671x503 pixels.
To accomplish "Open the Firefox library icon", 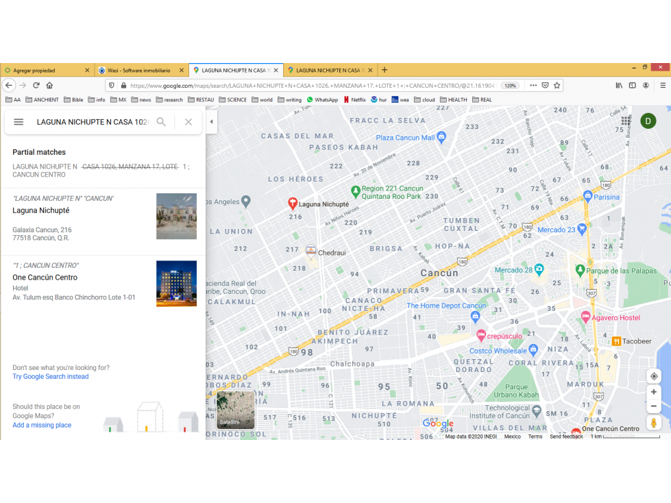I will tap(619, 85).
